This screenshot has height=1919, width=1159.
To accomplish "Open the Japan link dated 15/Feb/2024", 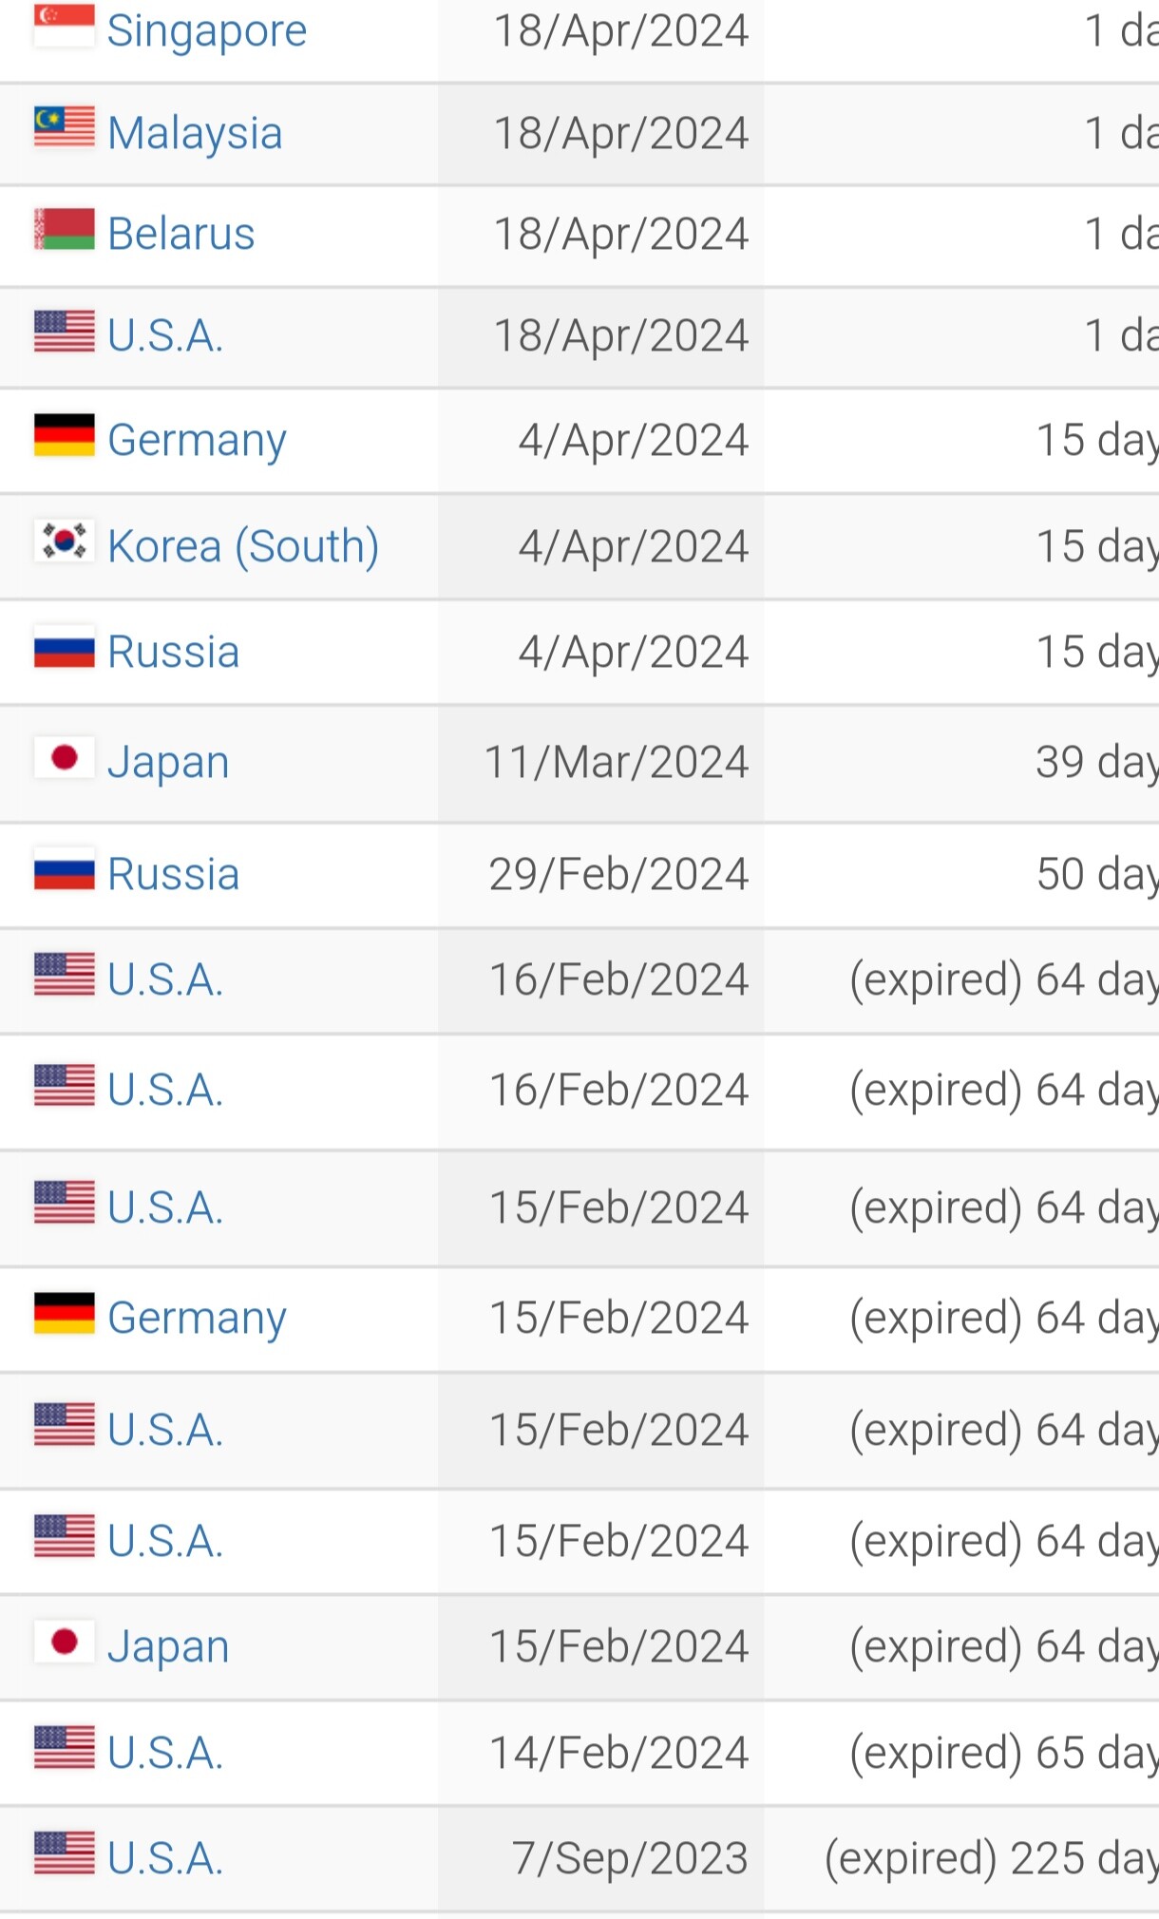I will point(168,1646).
